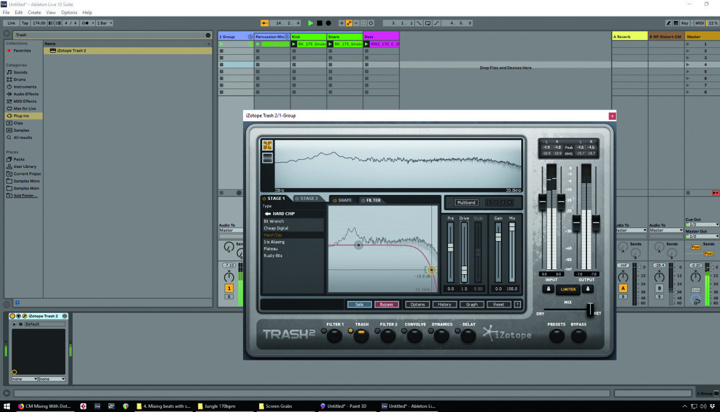Viewport: 720px width, 412px height.
Task: Click the Multiband button
Action: coord(466,203)
